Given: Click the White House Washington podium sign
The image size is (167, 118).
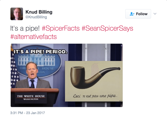Looking at the screenshot, I should coord(31,98).
